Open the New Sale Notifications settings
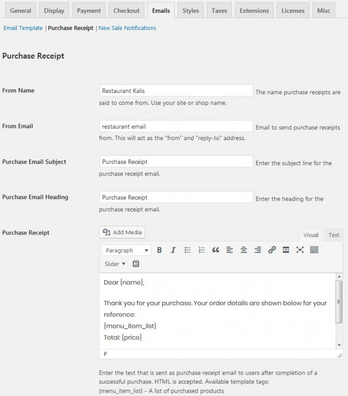348x396 pixels. [x=127, y=28]
